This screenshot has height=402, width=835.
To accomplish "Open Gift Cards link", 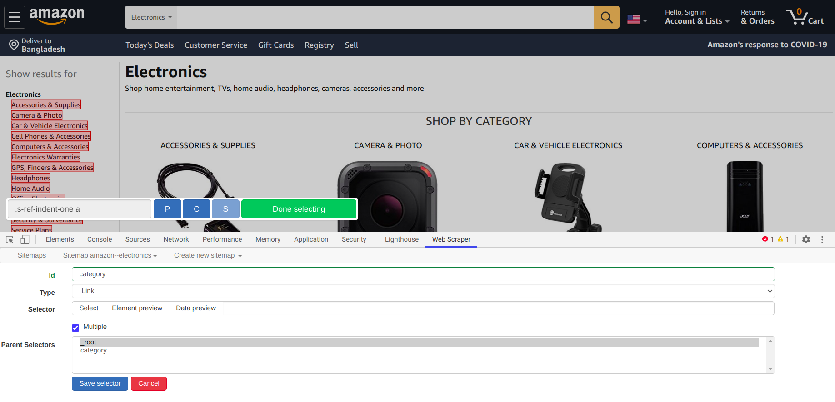I will click(x=276, y=45).
